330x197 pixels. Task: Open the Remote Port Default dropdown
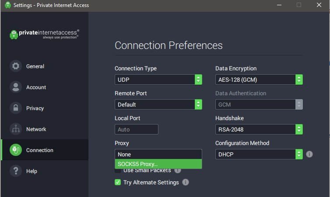pos(158,104)
